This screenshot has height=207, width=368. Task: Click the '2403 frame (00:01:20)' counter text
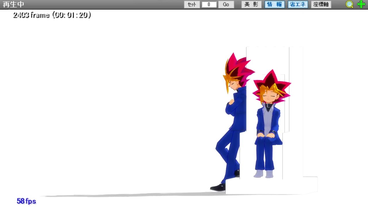(52, 15)
